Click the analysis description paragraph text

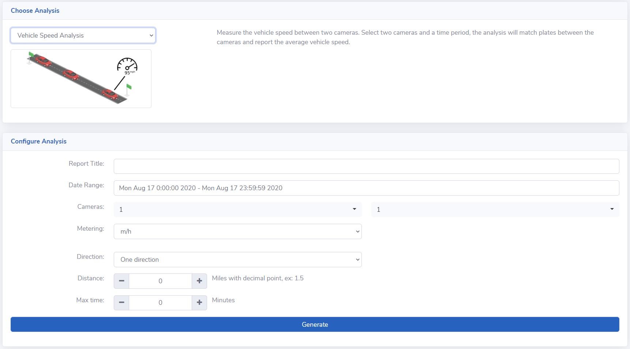tap(405, 37)
